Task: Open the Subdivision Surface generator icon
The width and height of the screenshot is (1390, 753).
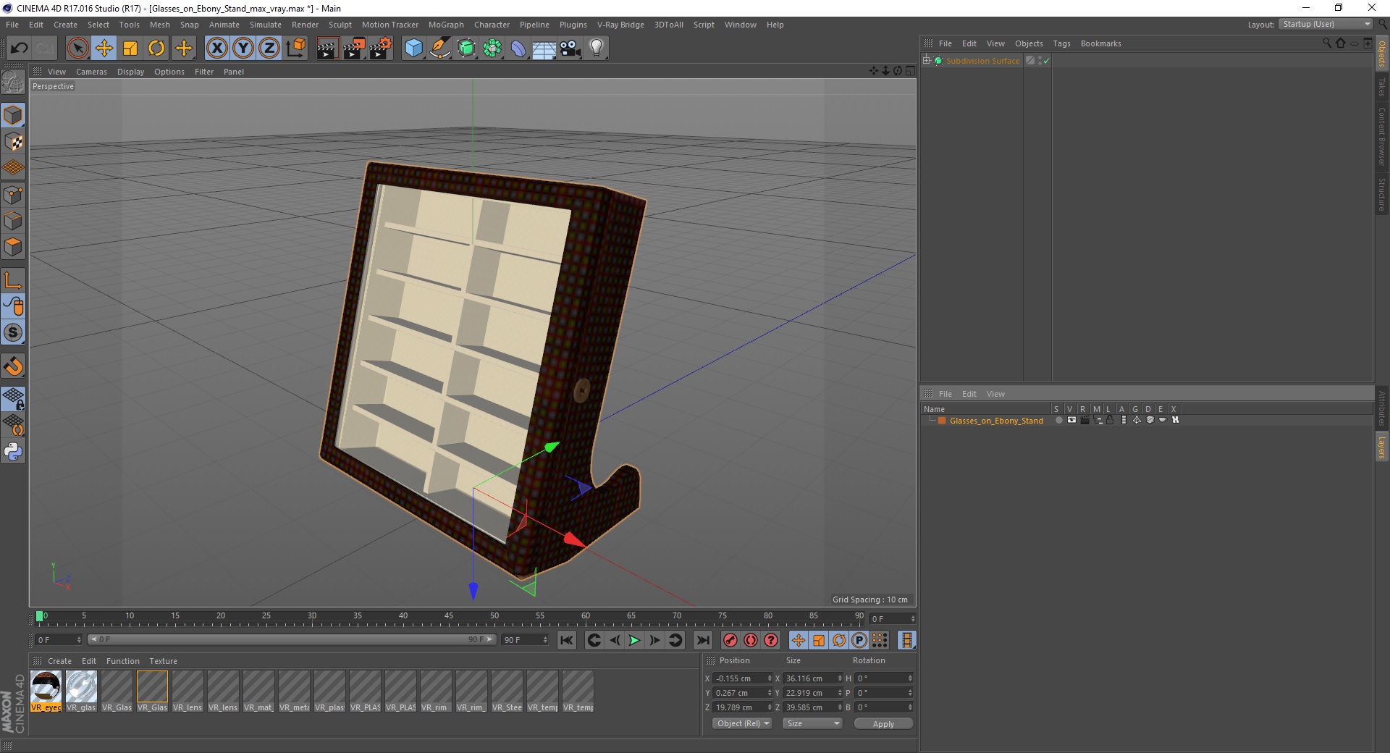Action: tap(466, 49)
